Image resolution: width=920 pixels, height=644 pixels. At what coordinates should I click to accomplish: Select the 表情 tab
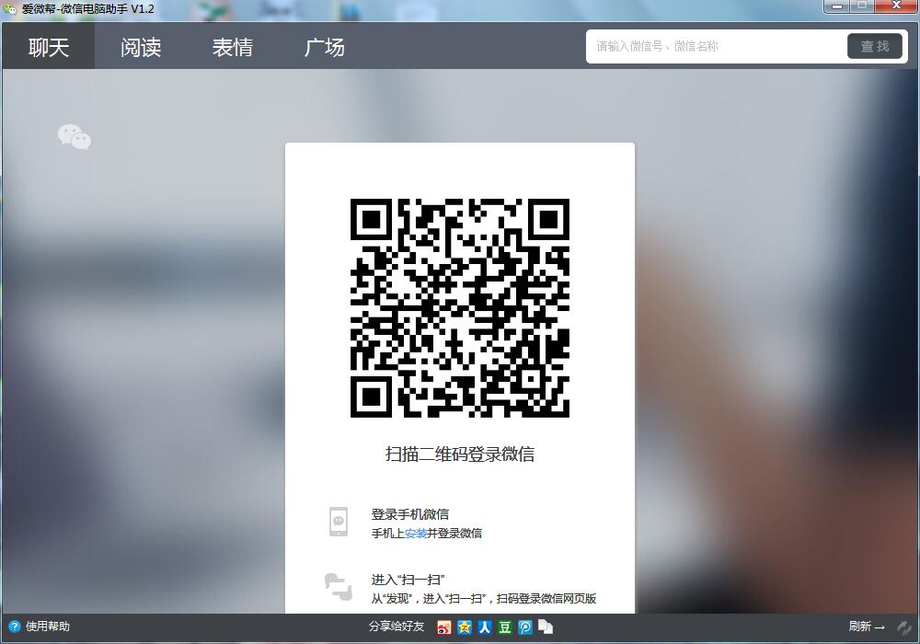233,47
